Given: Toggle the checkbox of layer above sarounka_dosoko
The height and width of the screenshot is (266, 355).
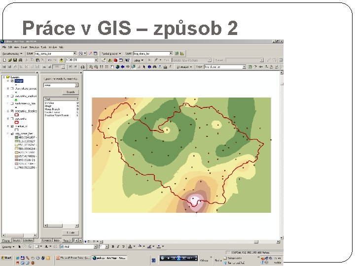Looking at the screenshot, I should coord(12,103).
